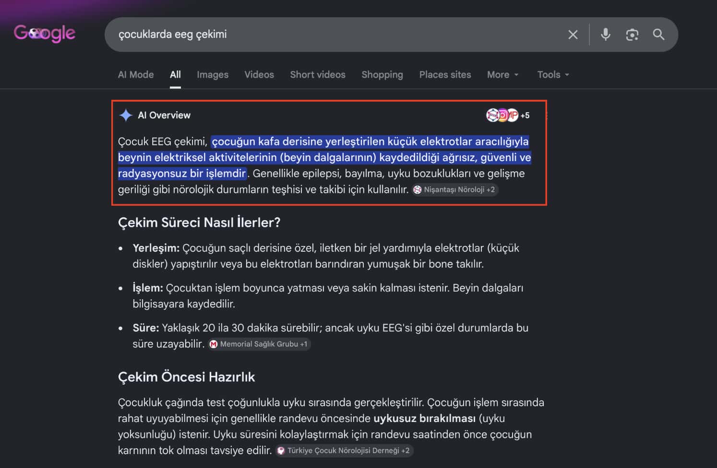Screen dimensions: 717x468
Task: Click the Google logo
Action: pos(45,34)
